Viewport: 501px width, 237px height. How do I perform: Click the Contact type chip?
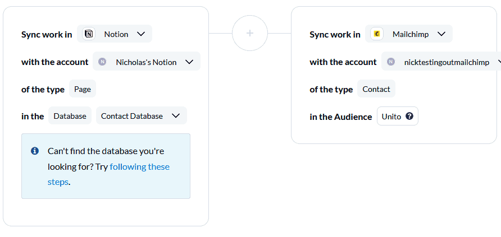point(376,89)
